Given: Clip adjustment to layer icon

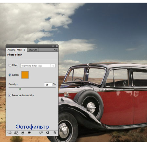Looking at the screenshot, I should (23, 133).
